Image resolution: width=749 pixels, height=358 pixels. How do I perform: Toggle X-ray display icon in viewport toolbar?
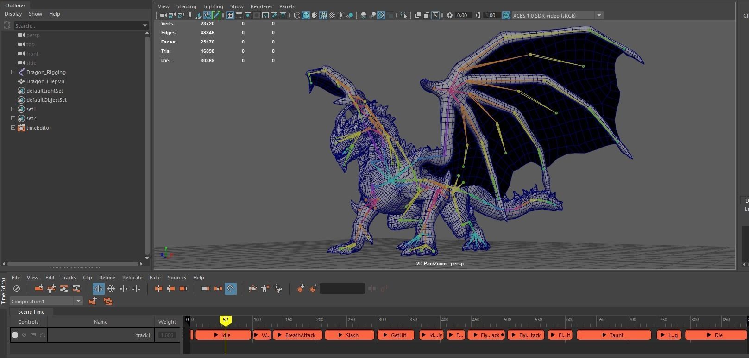pyautogui.click(x=418, y=15)
